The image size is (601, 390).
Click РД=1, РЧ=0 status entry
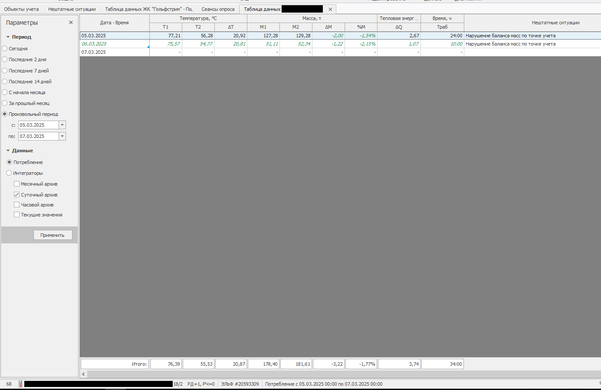click(x=201, y=384)
